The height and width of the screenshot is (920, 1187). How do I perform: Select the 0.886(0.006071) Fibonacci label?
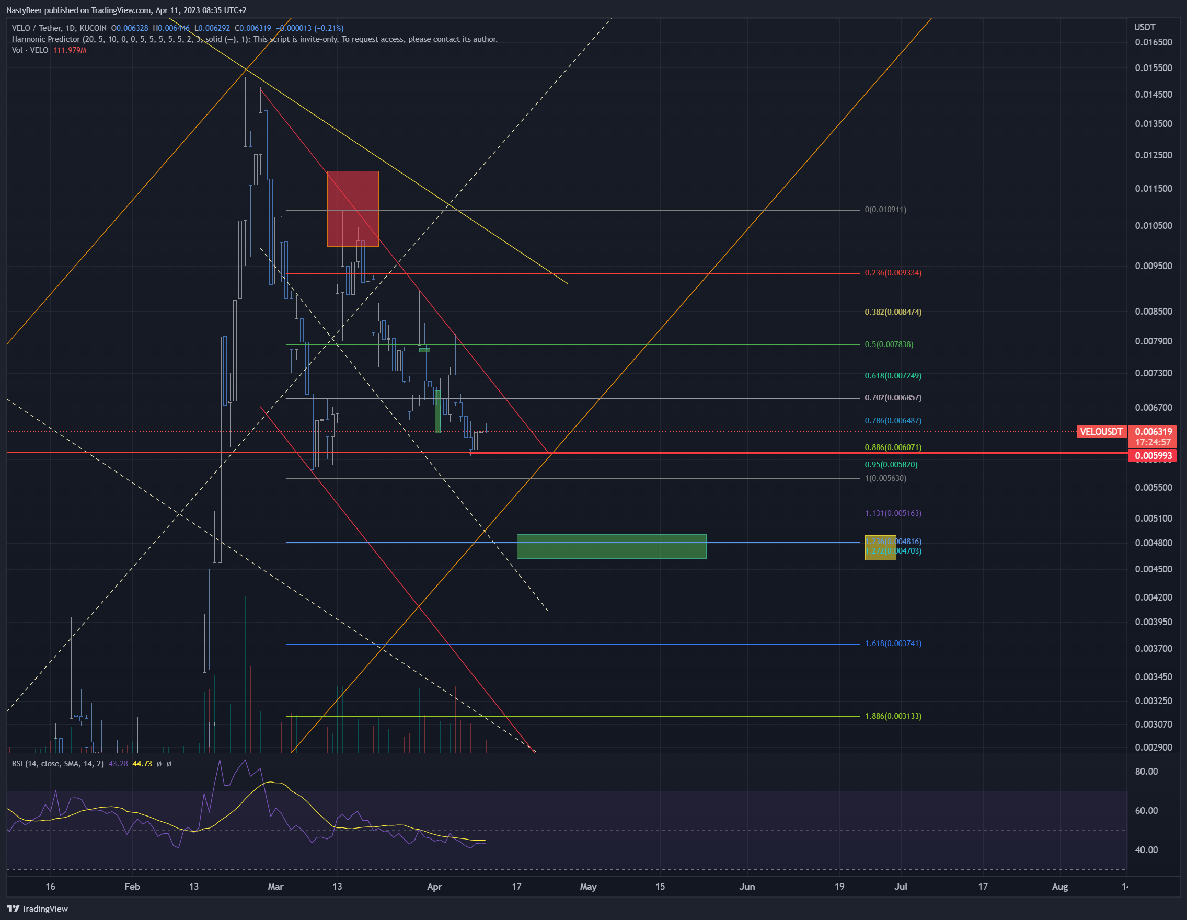893,447
